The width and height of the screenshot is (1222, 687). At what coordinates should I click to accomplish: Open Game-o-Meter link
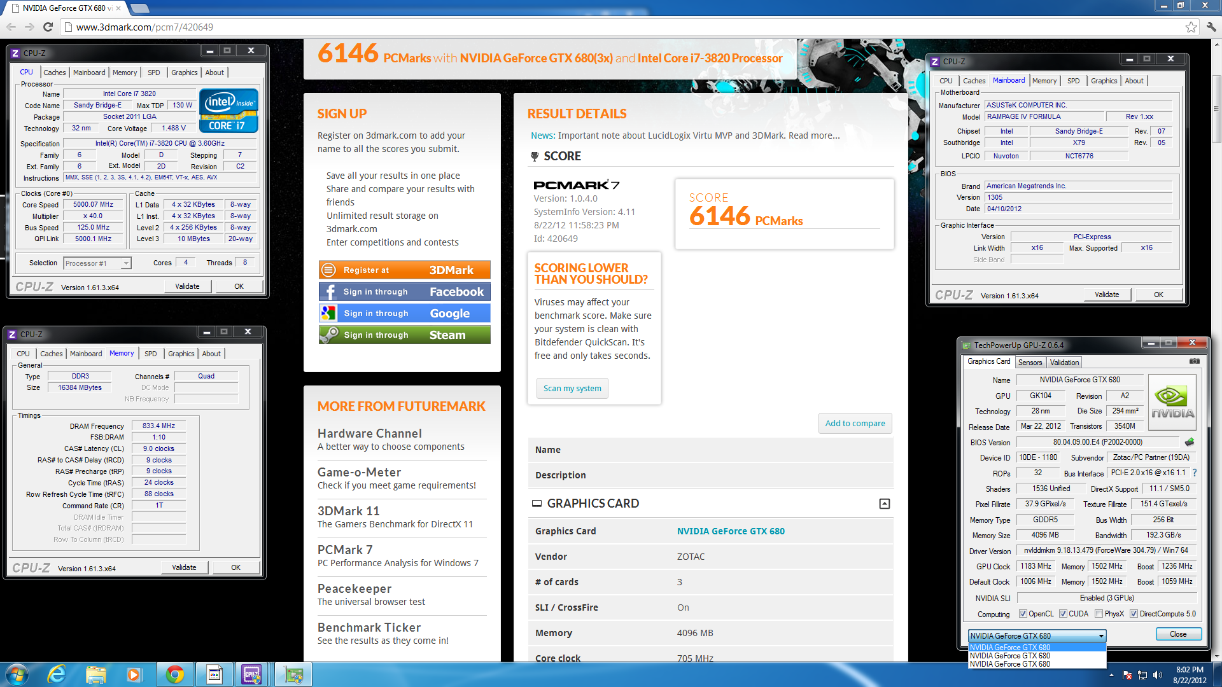359,472
